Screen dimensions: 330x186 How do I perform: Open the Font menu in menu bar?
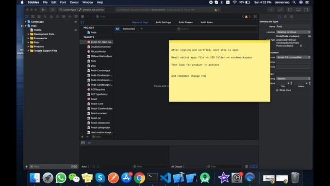click(x=63, y=2)
